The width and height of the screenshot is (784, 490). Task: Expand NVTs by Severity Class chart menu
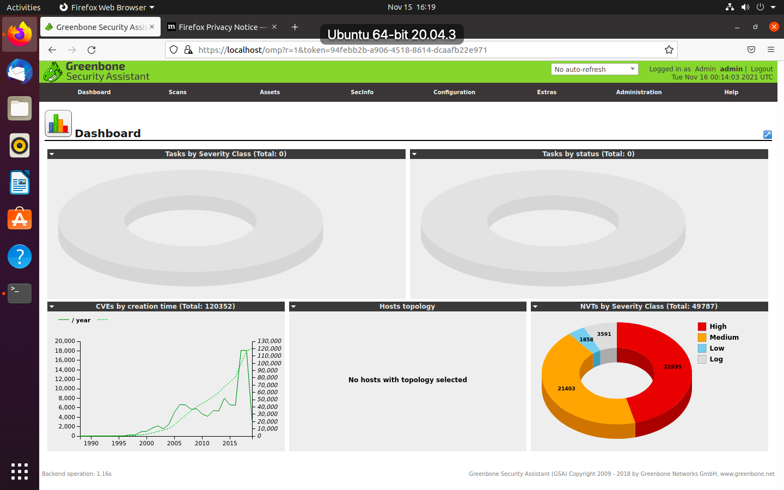535,307
